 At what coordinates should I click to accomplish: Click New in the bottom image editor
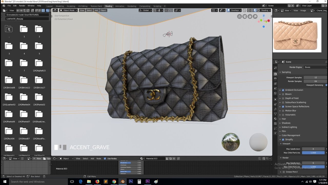click(x=37, y=159)
